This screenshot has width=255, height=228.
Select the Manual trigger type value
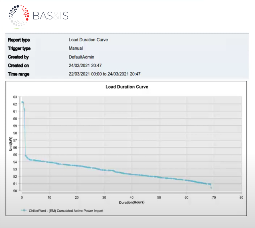point(76,48)
